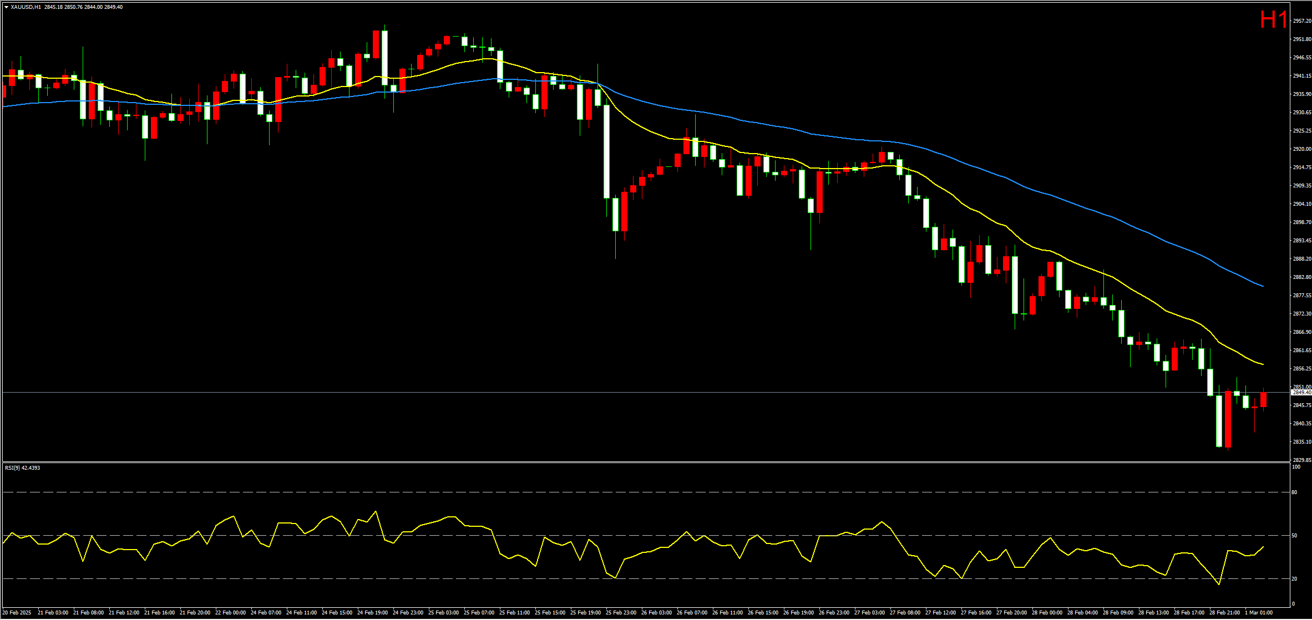Click the 26 Feb 23:00 time label
This screenshot has width=1312, height=620.
834,613
